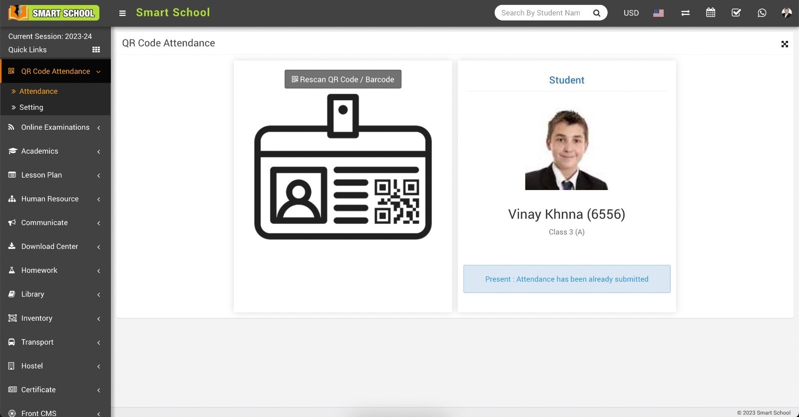Click the Smart School logo

(x=54, y=13)
